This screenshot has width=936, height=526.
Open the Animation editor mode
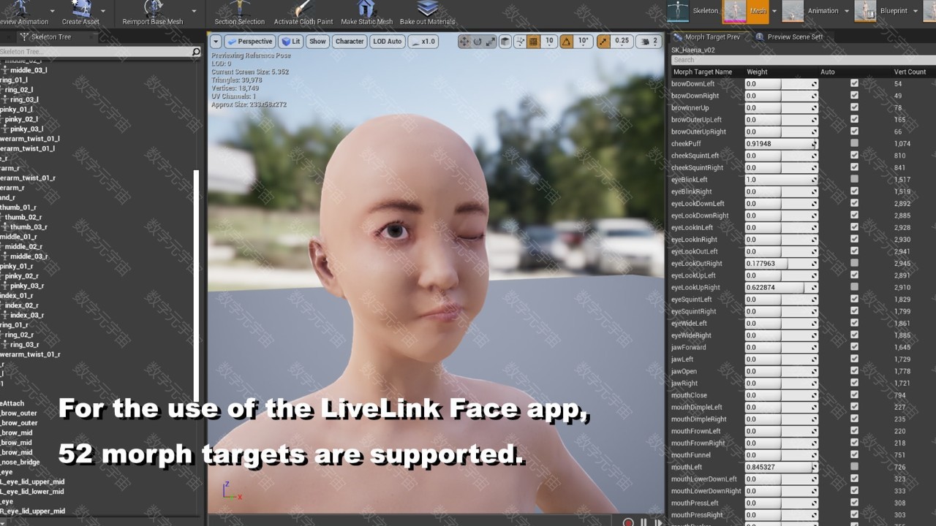(x=811, y=11)
